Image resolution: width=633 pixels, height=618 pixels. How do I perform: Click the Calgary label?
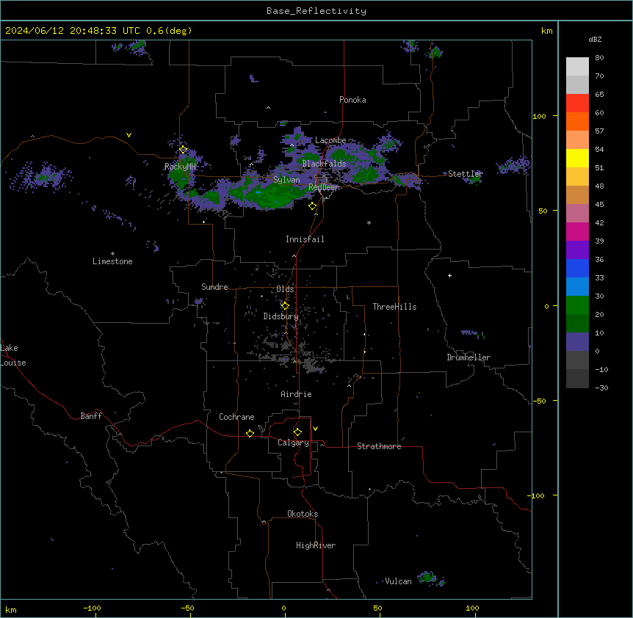click(x=293, y=443)
